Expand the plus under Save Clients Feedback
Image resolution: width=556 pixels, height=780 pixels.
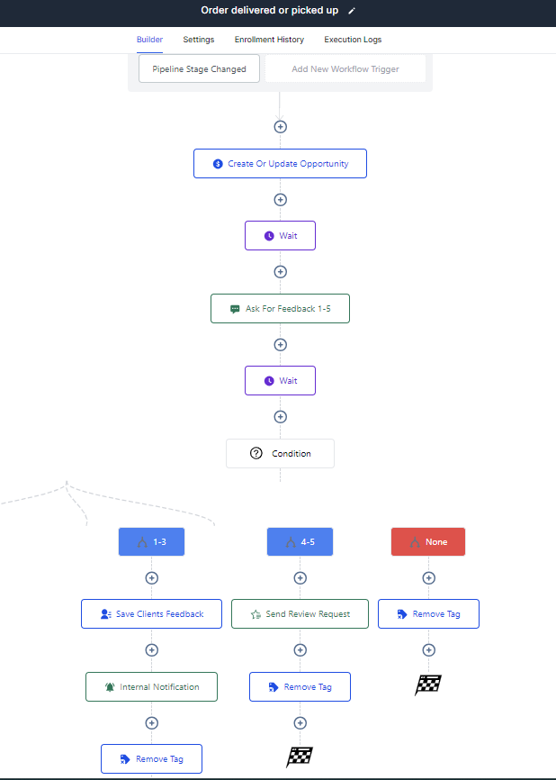(x=151, y=649)
